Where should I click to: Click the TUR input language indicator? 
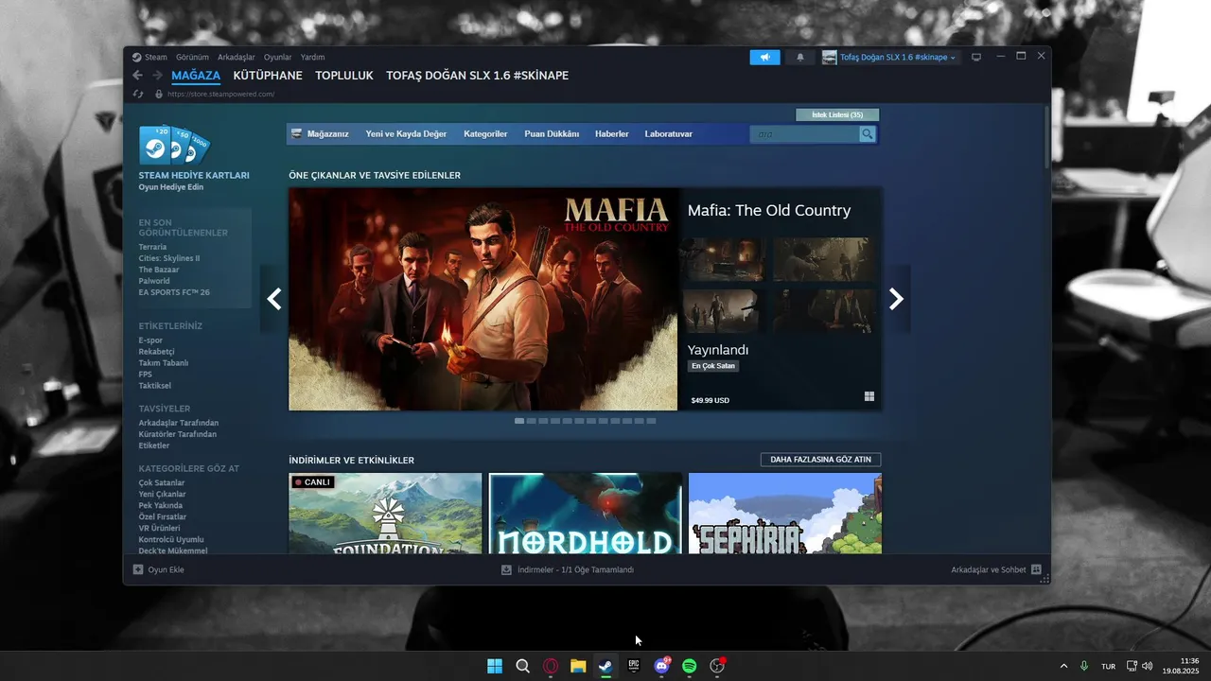1108,666
